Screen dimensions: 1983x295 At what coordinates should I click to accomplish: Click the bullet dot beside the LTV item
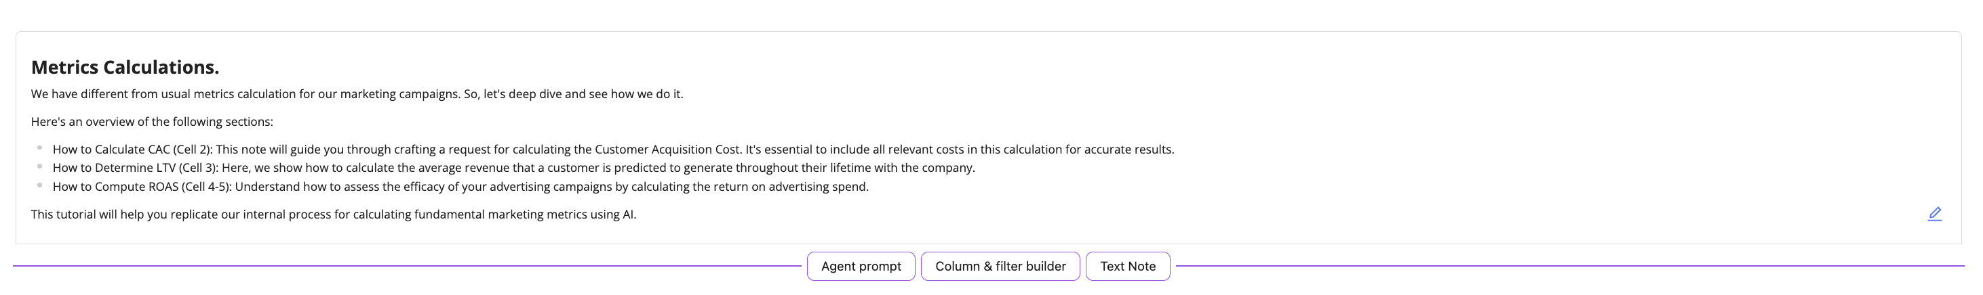tap(40, 166)
